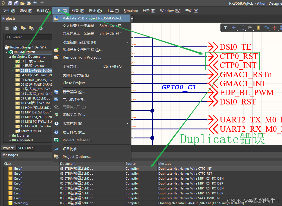Screen dimensions: 282x206
Task: Click the version control clock icon
Action: [56, 124]
